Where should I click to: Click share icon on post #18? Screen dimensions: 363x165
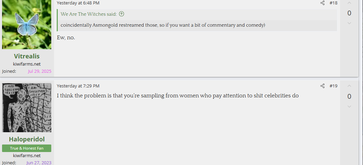point(322,3)
